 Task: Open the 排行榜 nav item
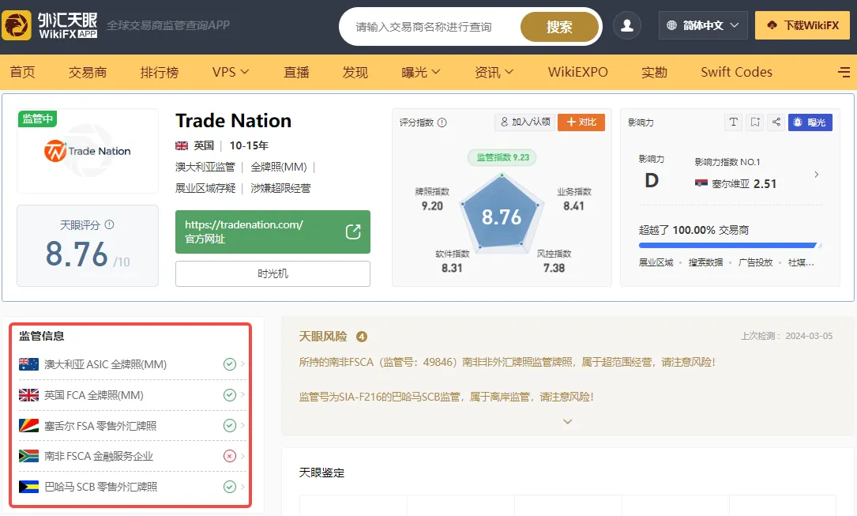coord(159,72)
